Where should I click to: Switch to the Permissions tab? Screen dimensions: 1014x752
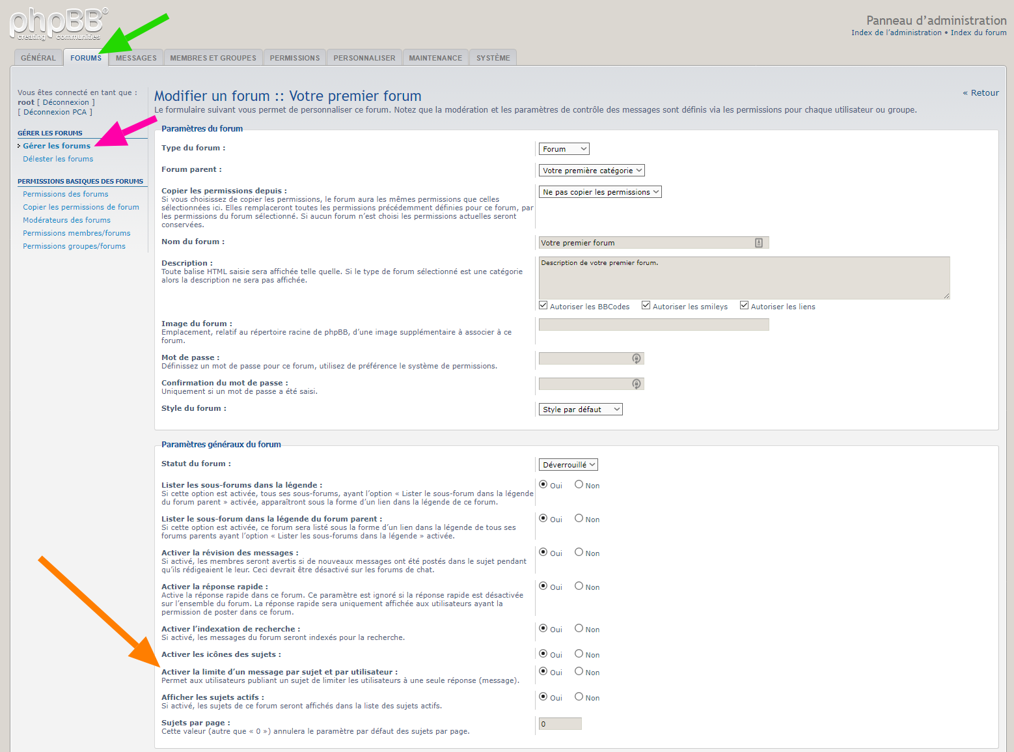[295, 58]
